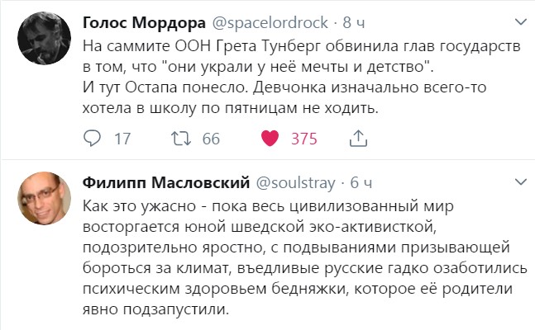This screenshot has width=535, height=330.
Task: Click the @spacelordrock handle
Action: pyautogui.click(x=270, y=23)
